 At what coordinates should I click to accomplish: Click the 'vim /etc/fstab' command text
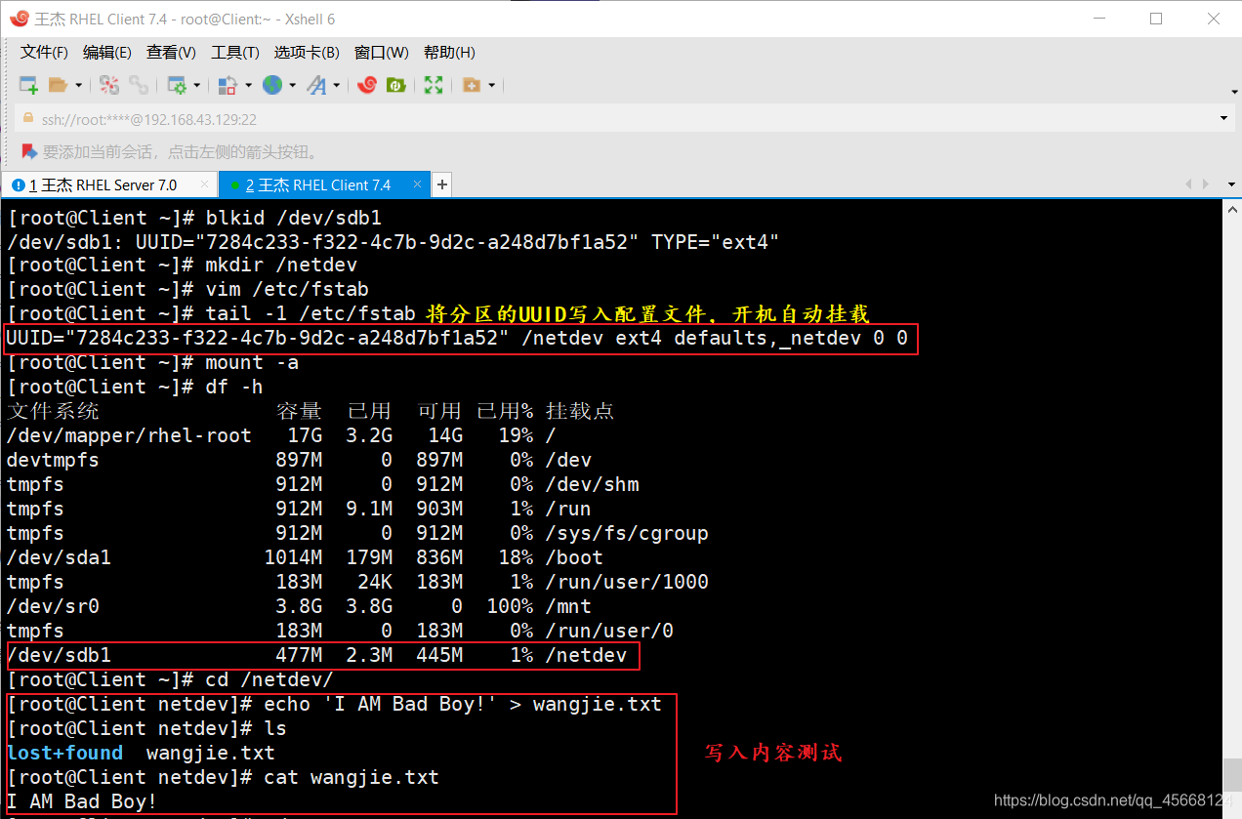tap(287, 289)
